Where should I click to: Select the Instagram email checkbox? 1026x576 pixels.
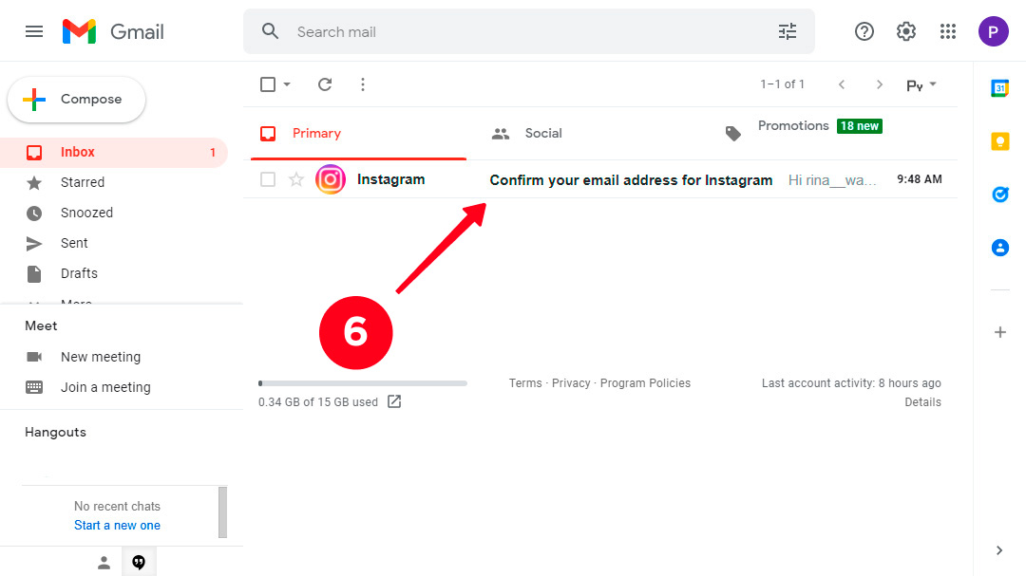coord(268,179)
